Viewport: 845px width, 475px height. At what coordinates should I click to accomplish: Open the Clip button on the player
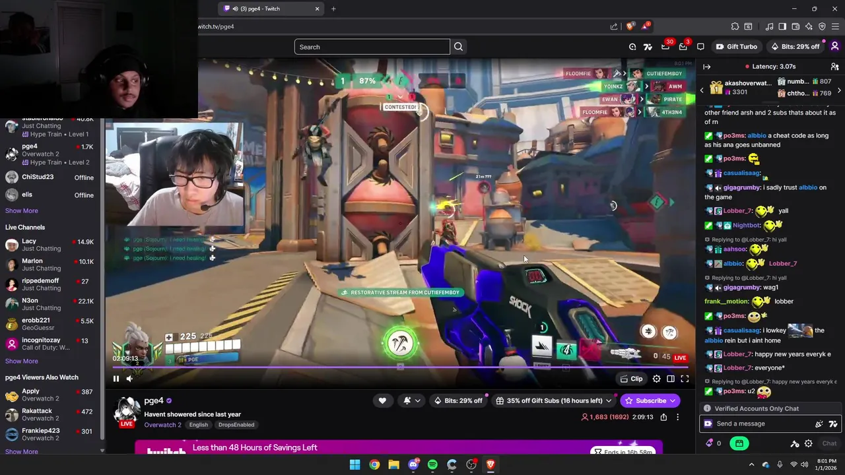pyautogui.click(x=632, y=379)
